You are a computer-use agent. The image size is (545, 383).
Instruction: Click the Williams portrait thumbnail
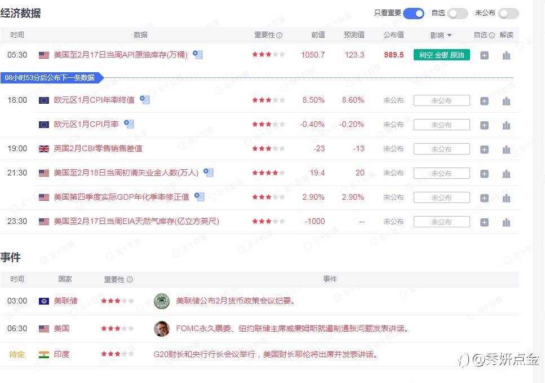pyautogui.click(x=162, y=329)
